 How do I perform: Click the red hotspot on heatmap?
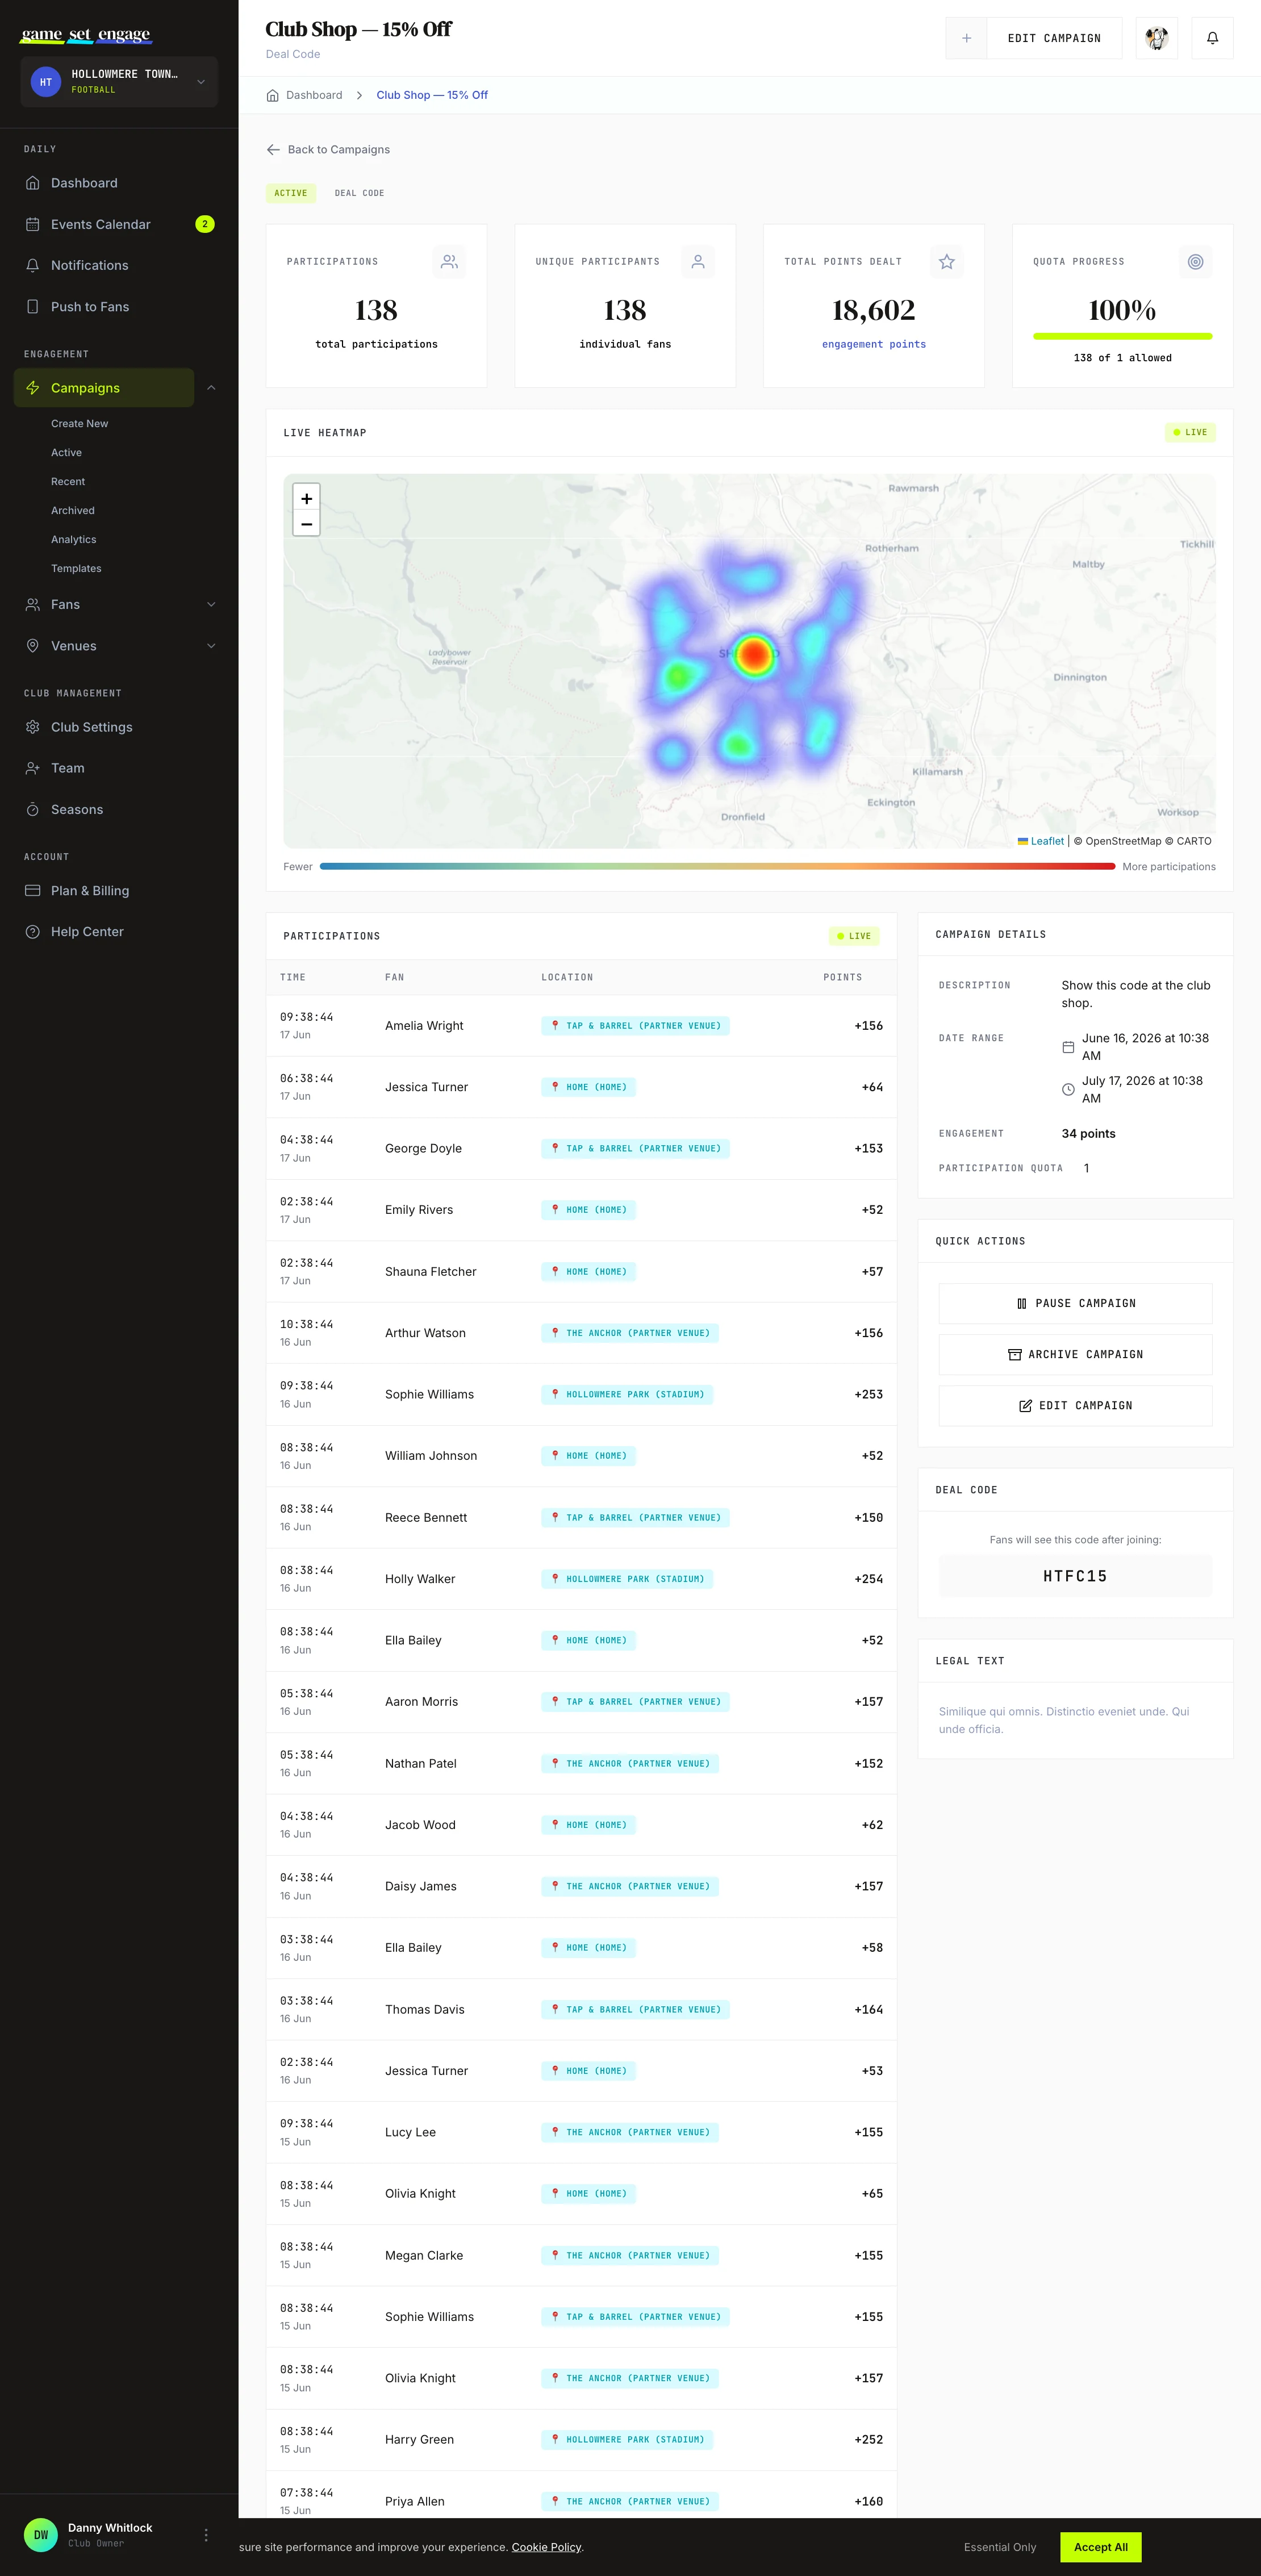pos(754,656)
